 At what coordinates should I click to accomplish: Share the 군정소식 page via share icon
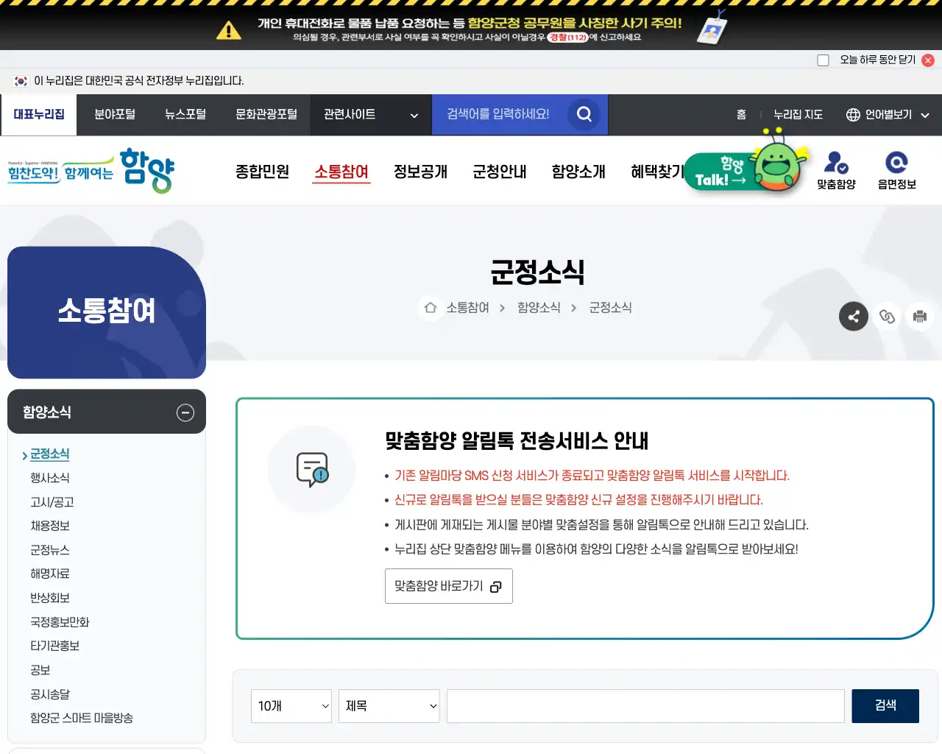pyautogui.click(x=854, y=316)
